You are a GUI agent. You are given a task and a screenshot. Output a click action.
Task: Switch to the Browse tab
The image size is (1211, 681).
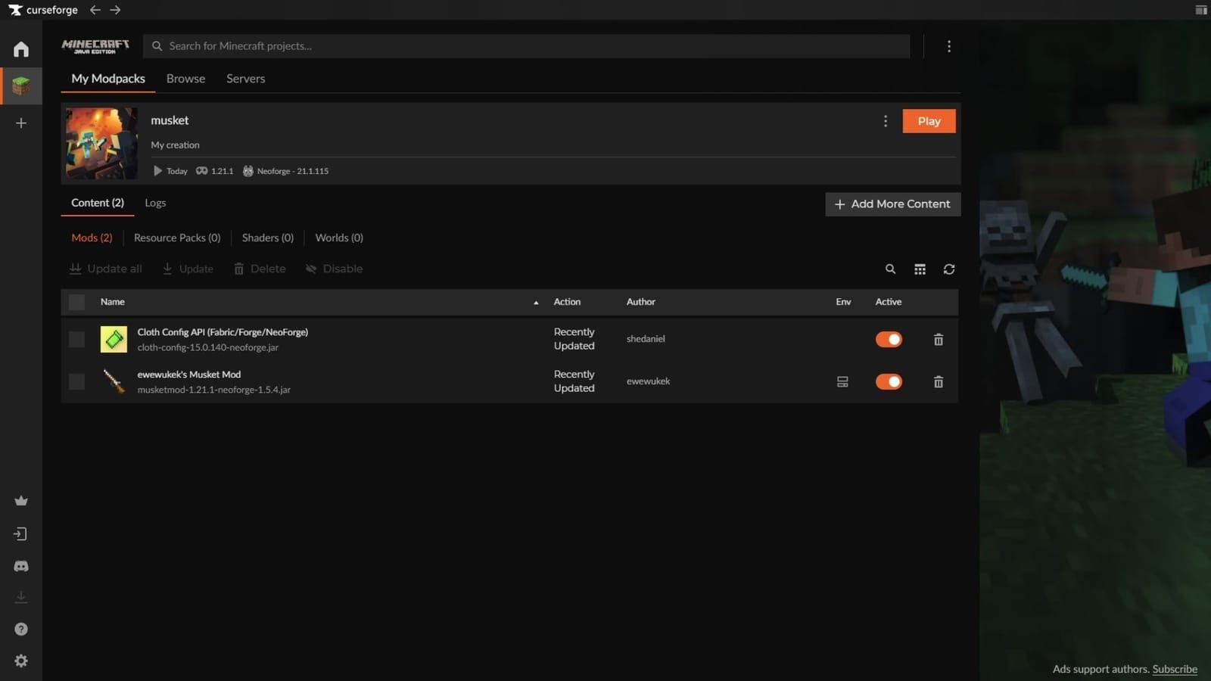[x=185, y=78]
